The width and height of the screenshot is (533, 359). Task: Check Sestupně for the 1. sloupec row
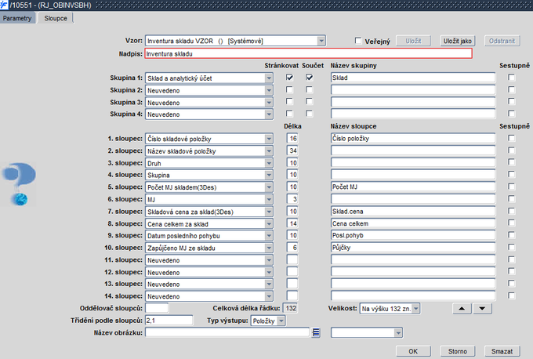tap(512, 139)
